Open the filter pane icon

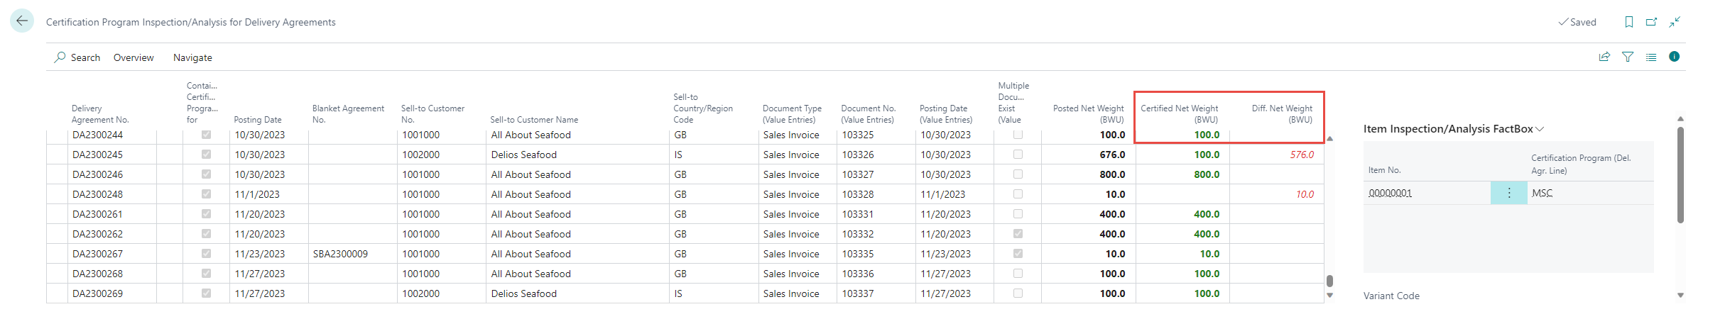point(1628,57)
